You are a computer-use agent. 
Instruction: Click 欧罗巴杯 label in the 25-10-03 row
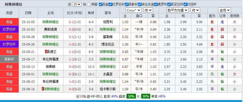click(9, 30)
